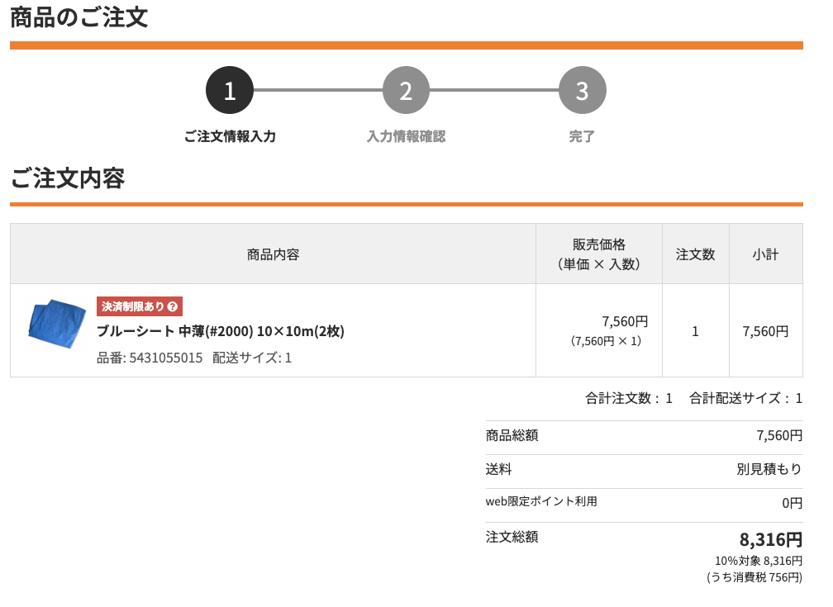Click the 販売価格 column header

click(599, 254)
